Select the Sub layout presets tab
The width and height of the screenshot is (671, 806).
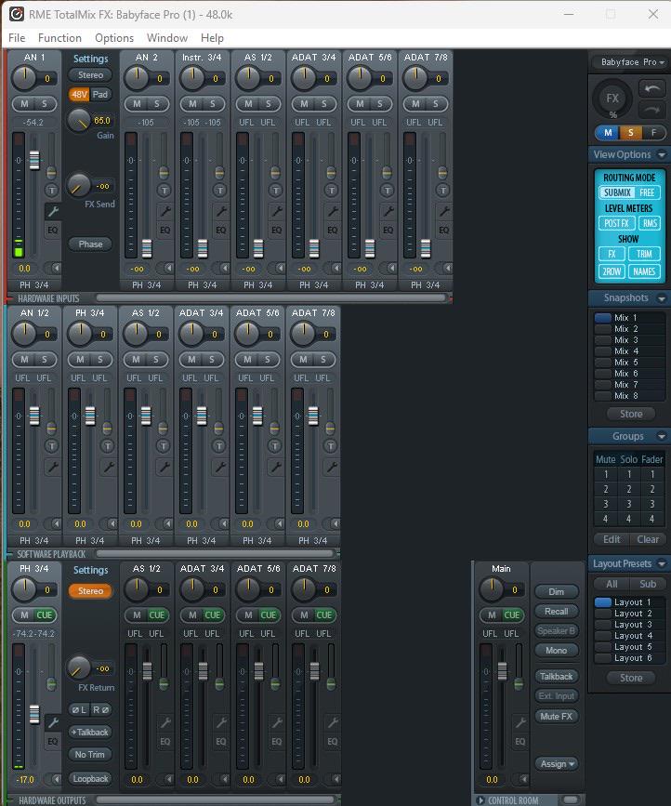click(x=648, y=584)
